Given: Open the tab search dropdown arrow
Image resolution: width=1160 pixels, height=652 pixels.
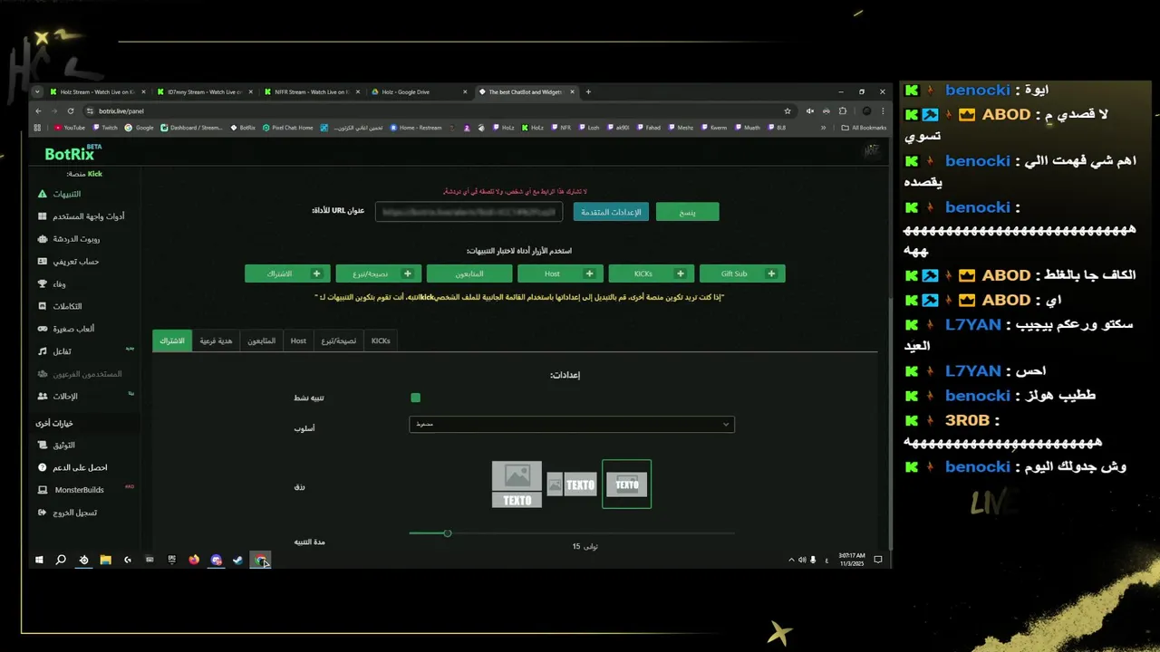Looking at the screenshot, I should 37,91.
